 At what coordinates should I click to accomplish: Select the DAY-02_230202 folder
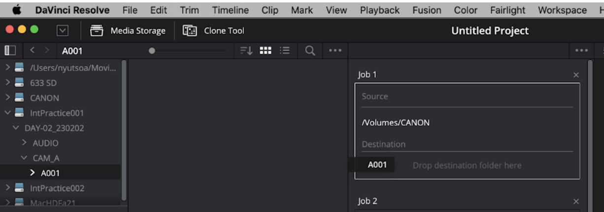click(54, 128)
